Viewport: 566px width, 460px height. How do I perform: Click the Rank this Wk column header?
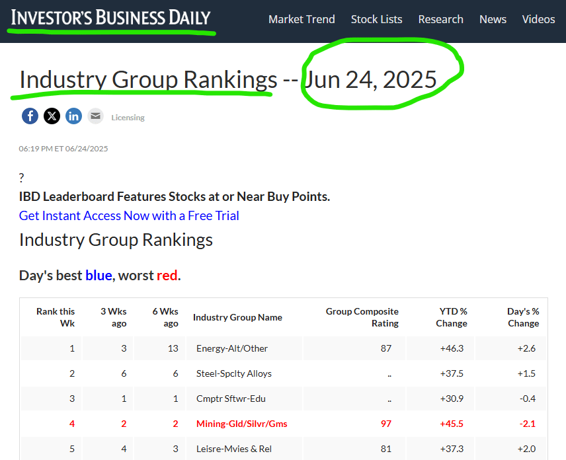tap(56, 317)
